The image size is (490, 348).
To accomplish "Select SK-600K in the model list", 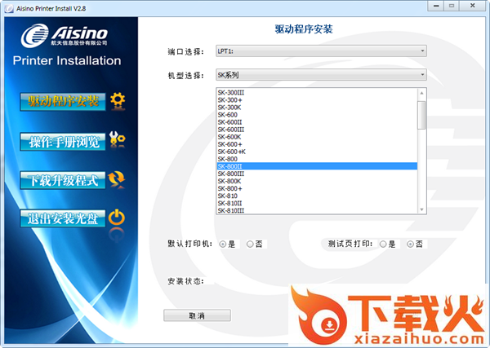I will (315, 137).
